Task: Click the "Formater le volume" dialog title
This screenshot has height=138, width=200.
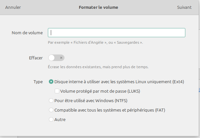Action: pyautogui.click(x=98, y=7)
